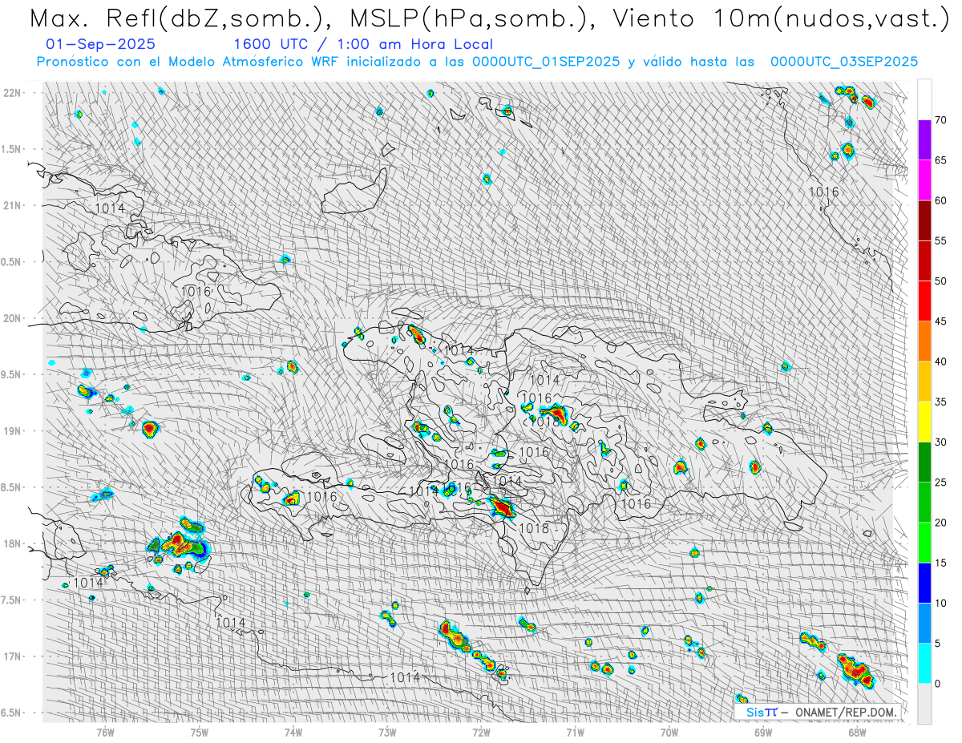The height and width of the screenshot is (743, 962).
Task: Click the 40 label on the color scale
Action: coord(940,361)
